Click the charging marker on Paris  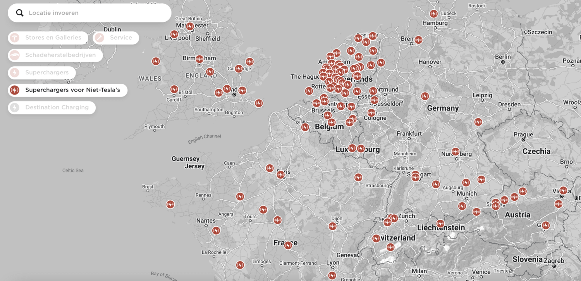pyautogui.click(x=281, y=174)
